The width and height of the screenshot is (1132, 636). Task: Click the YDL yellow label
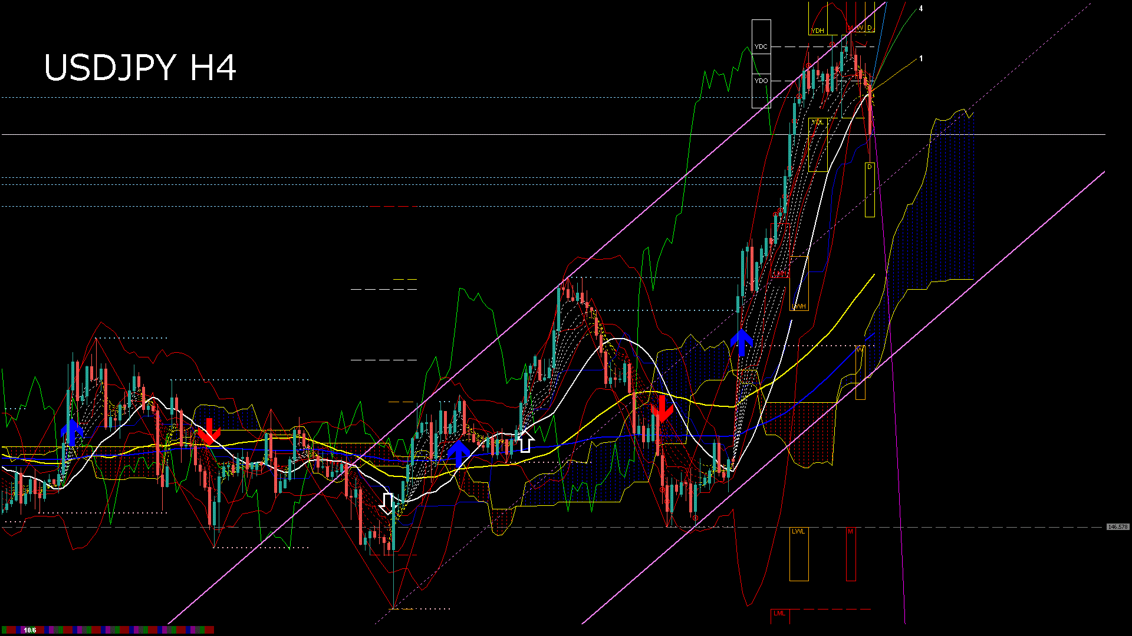817,122
